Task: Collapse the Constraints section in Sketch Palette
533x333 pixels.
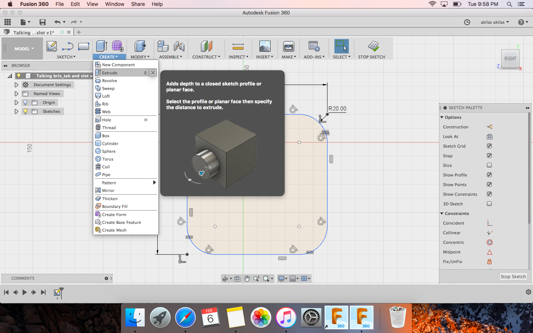Action: tap(442, 213)
